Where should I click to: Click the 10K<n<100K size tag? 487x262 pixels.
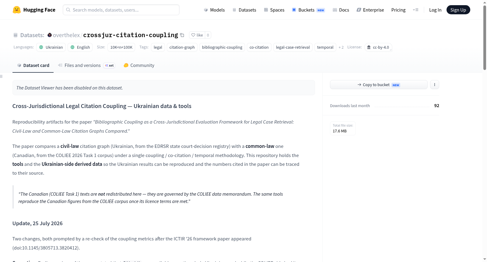(x=121, y=47)
